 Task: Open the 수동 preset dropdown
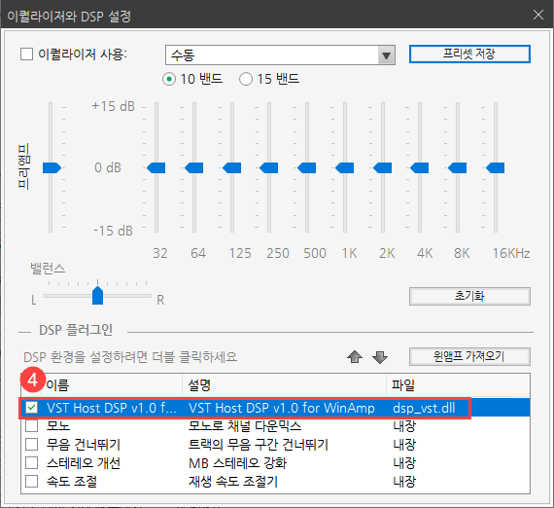280,54
